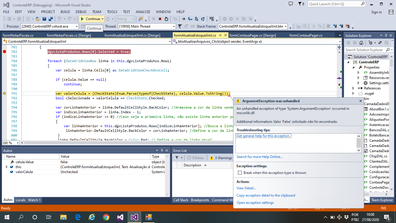Click the Step Into arrow icon
Image resolution: width=396 pixels, height=223 pixels.
coord(190,19)
